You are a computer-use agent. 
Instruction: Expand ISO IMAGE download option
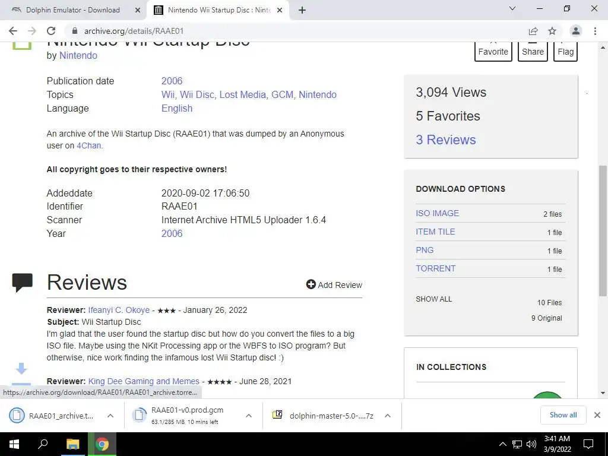[438, 213]
